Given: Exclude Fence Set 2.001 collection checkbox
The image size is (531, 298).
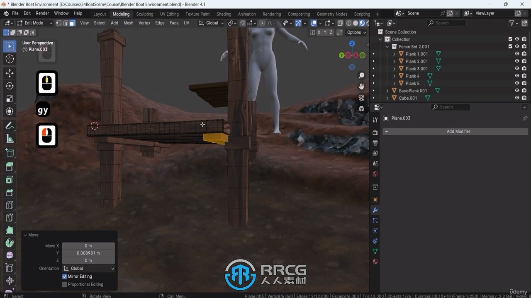Looking at the screenshot, I should [510, 47].
